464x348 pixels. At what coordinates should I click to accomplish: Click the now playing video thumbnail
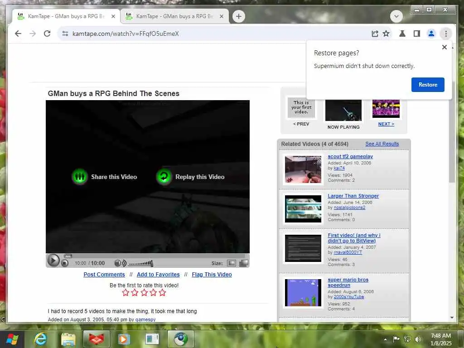pos(343,110)
